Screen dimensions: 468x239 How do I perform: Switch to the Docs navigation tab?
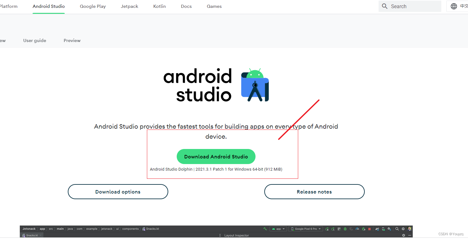coord(186,6)
